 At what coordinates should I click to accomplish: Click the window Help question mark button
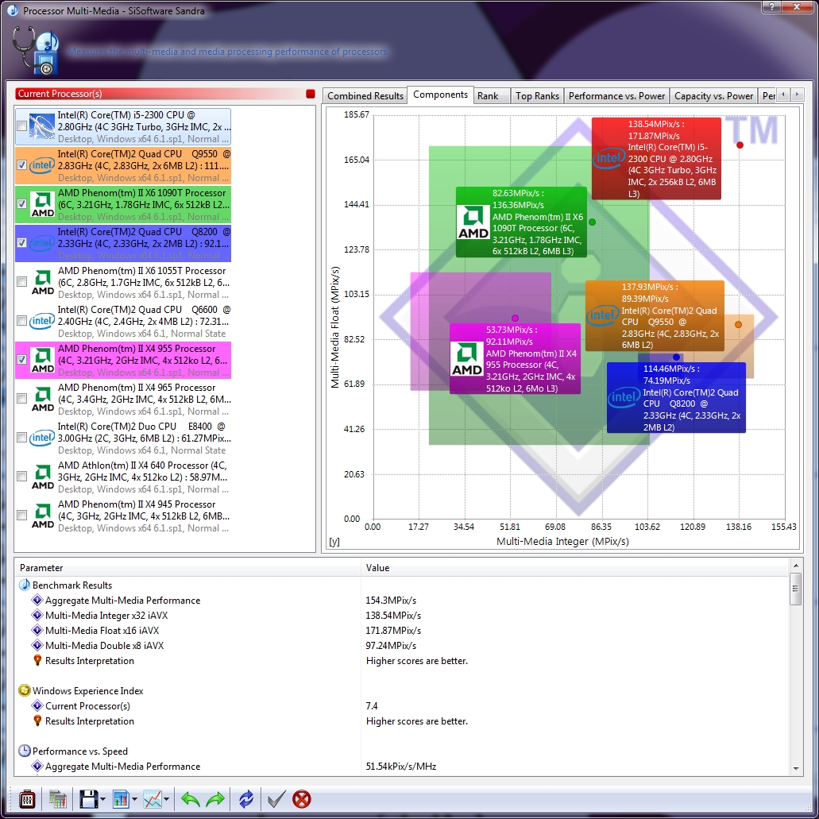pos(771,7)
